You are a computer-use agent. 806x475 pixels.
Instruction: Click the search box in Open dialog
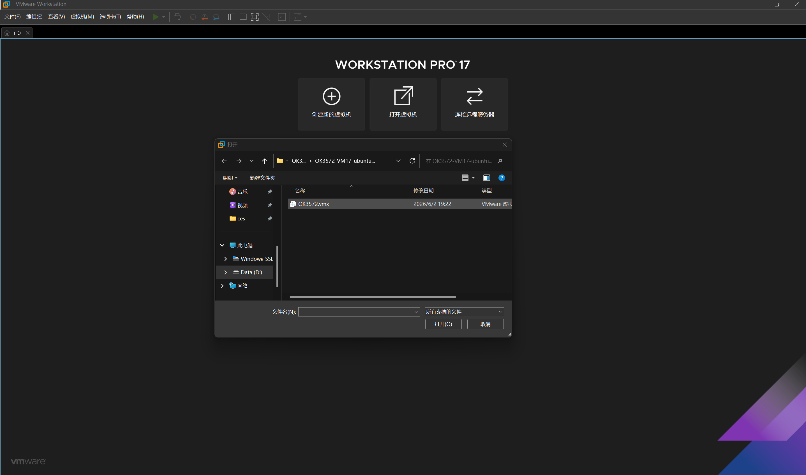pos(465,161)
